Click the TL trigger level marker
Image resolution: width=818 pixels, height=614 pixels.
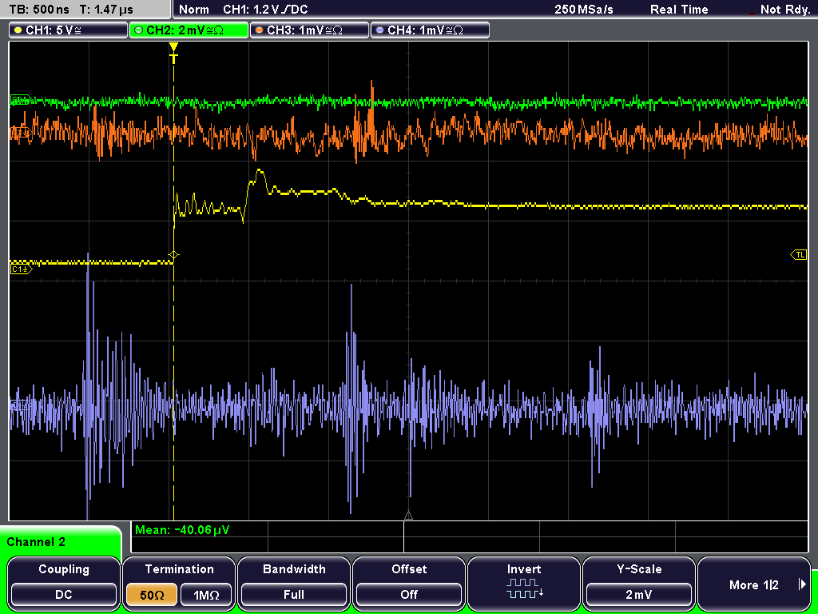[799, 255]
